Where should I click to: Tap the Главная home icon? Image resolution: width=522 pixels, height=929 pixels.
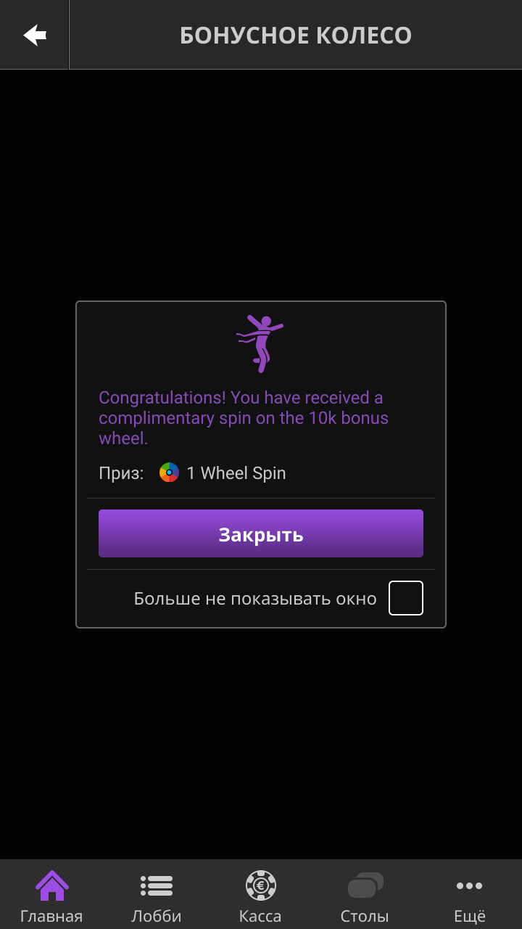coord(51,885)
